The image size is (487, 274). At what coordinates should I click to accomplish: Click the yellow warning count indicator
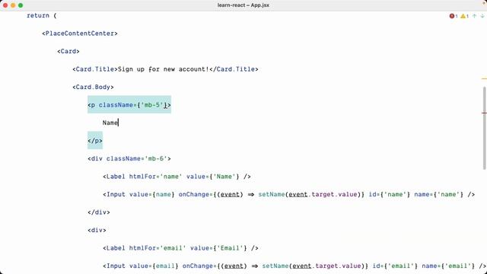coord(464,16)
